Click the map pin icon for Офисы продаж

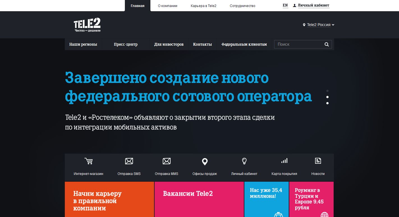pos(205,161)
